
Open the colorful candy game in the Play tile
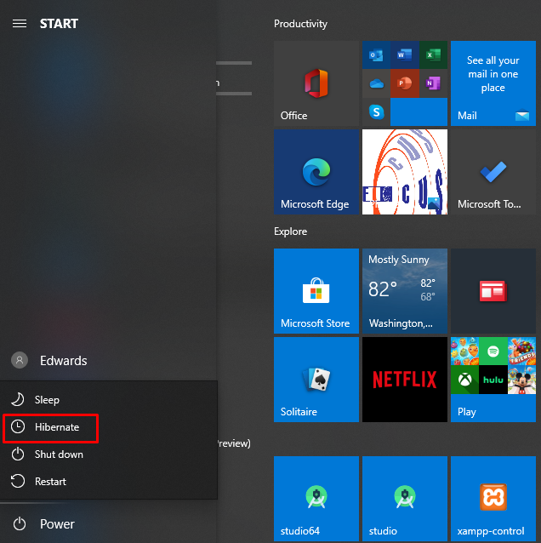pos(464,352)
